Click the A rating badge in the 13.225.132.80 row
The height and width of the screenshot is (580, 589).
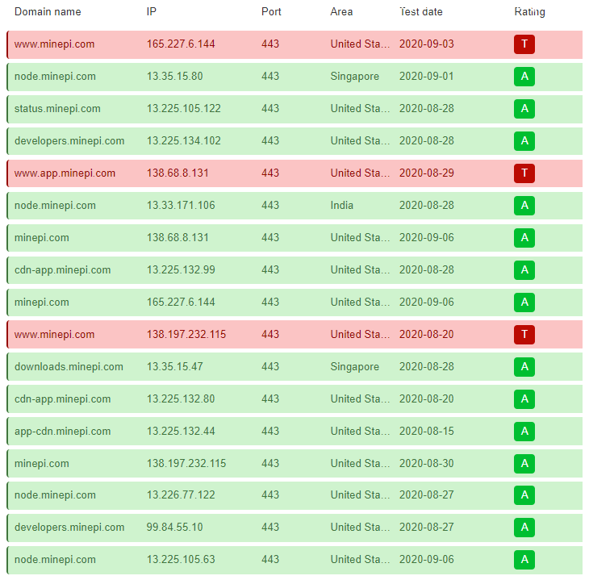(x=524, y=399)
